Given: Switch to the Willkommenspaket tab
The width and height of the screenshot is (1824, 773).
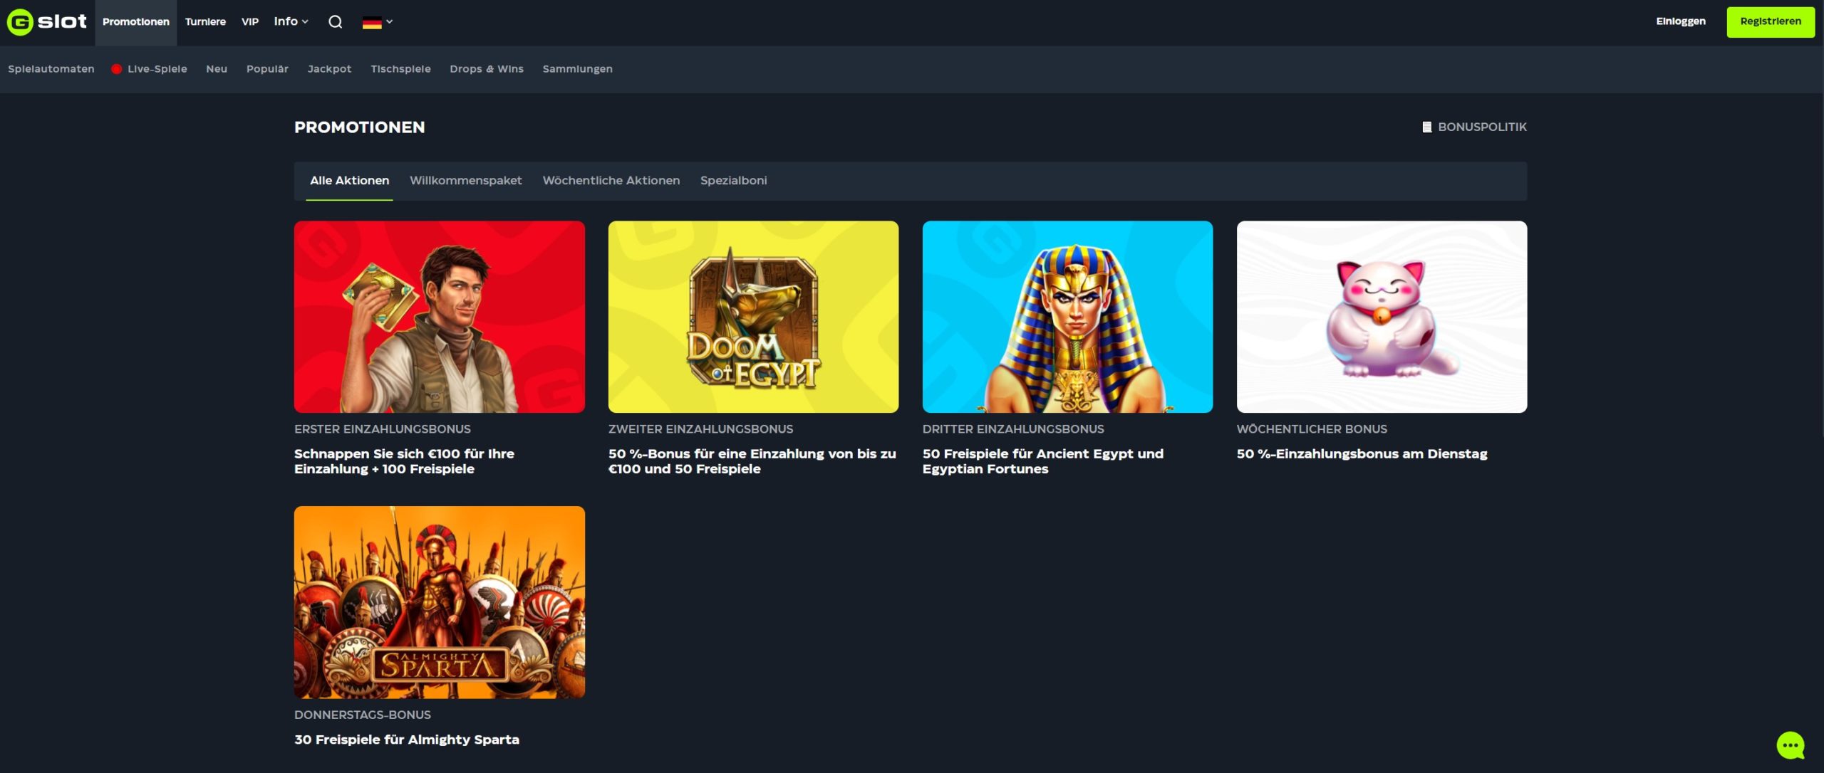Looking at the screenshot, I should click(465, 181).
